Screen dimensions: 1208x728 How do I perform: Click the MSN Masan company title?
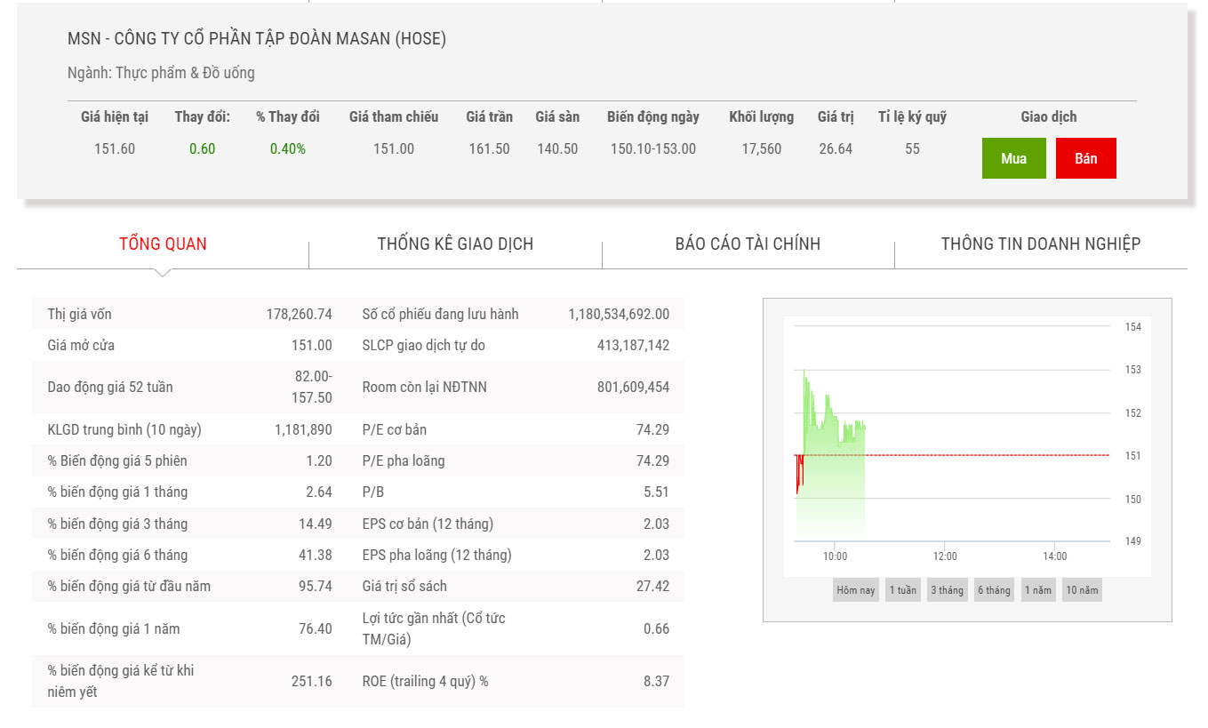tap(257, 39)
